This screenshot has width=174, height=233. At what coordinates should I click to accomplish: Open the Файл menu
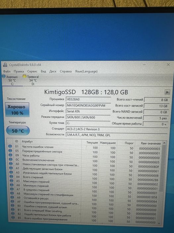(7, 72)
